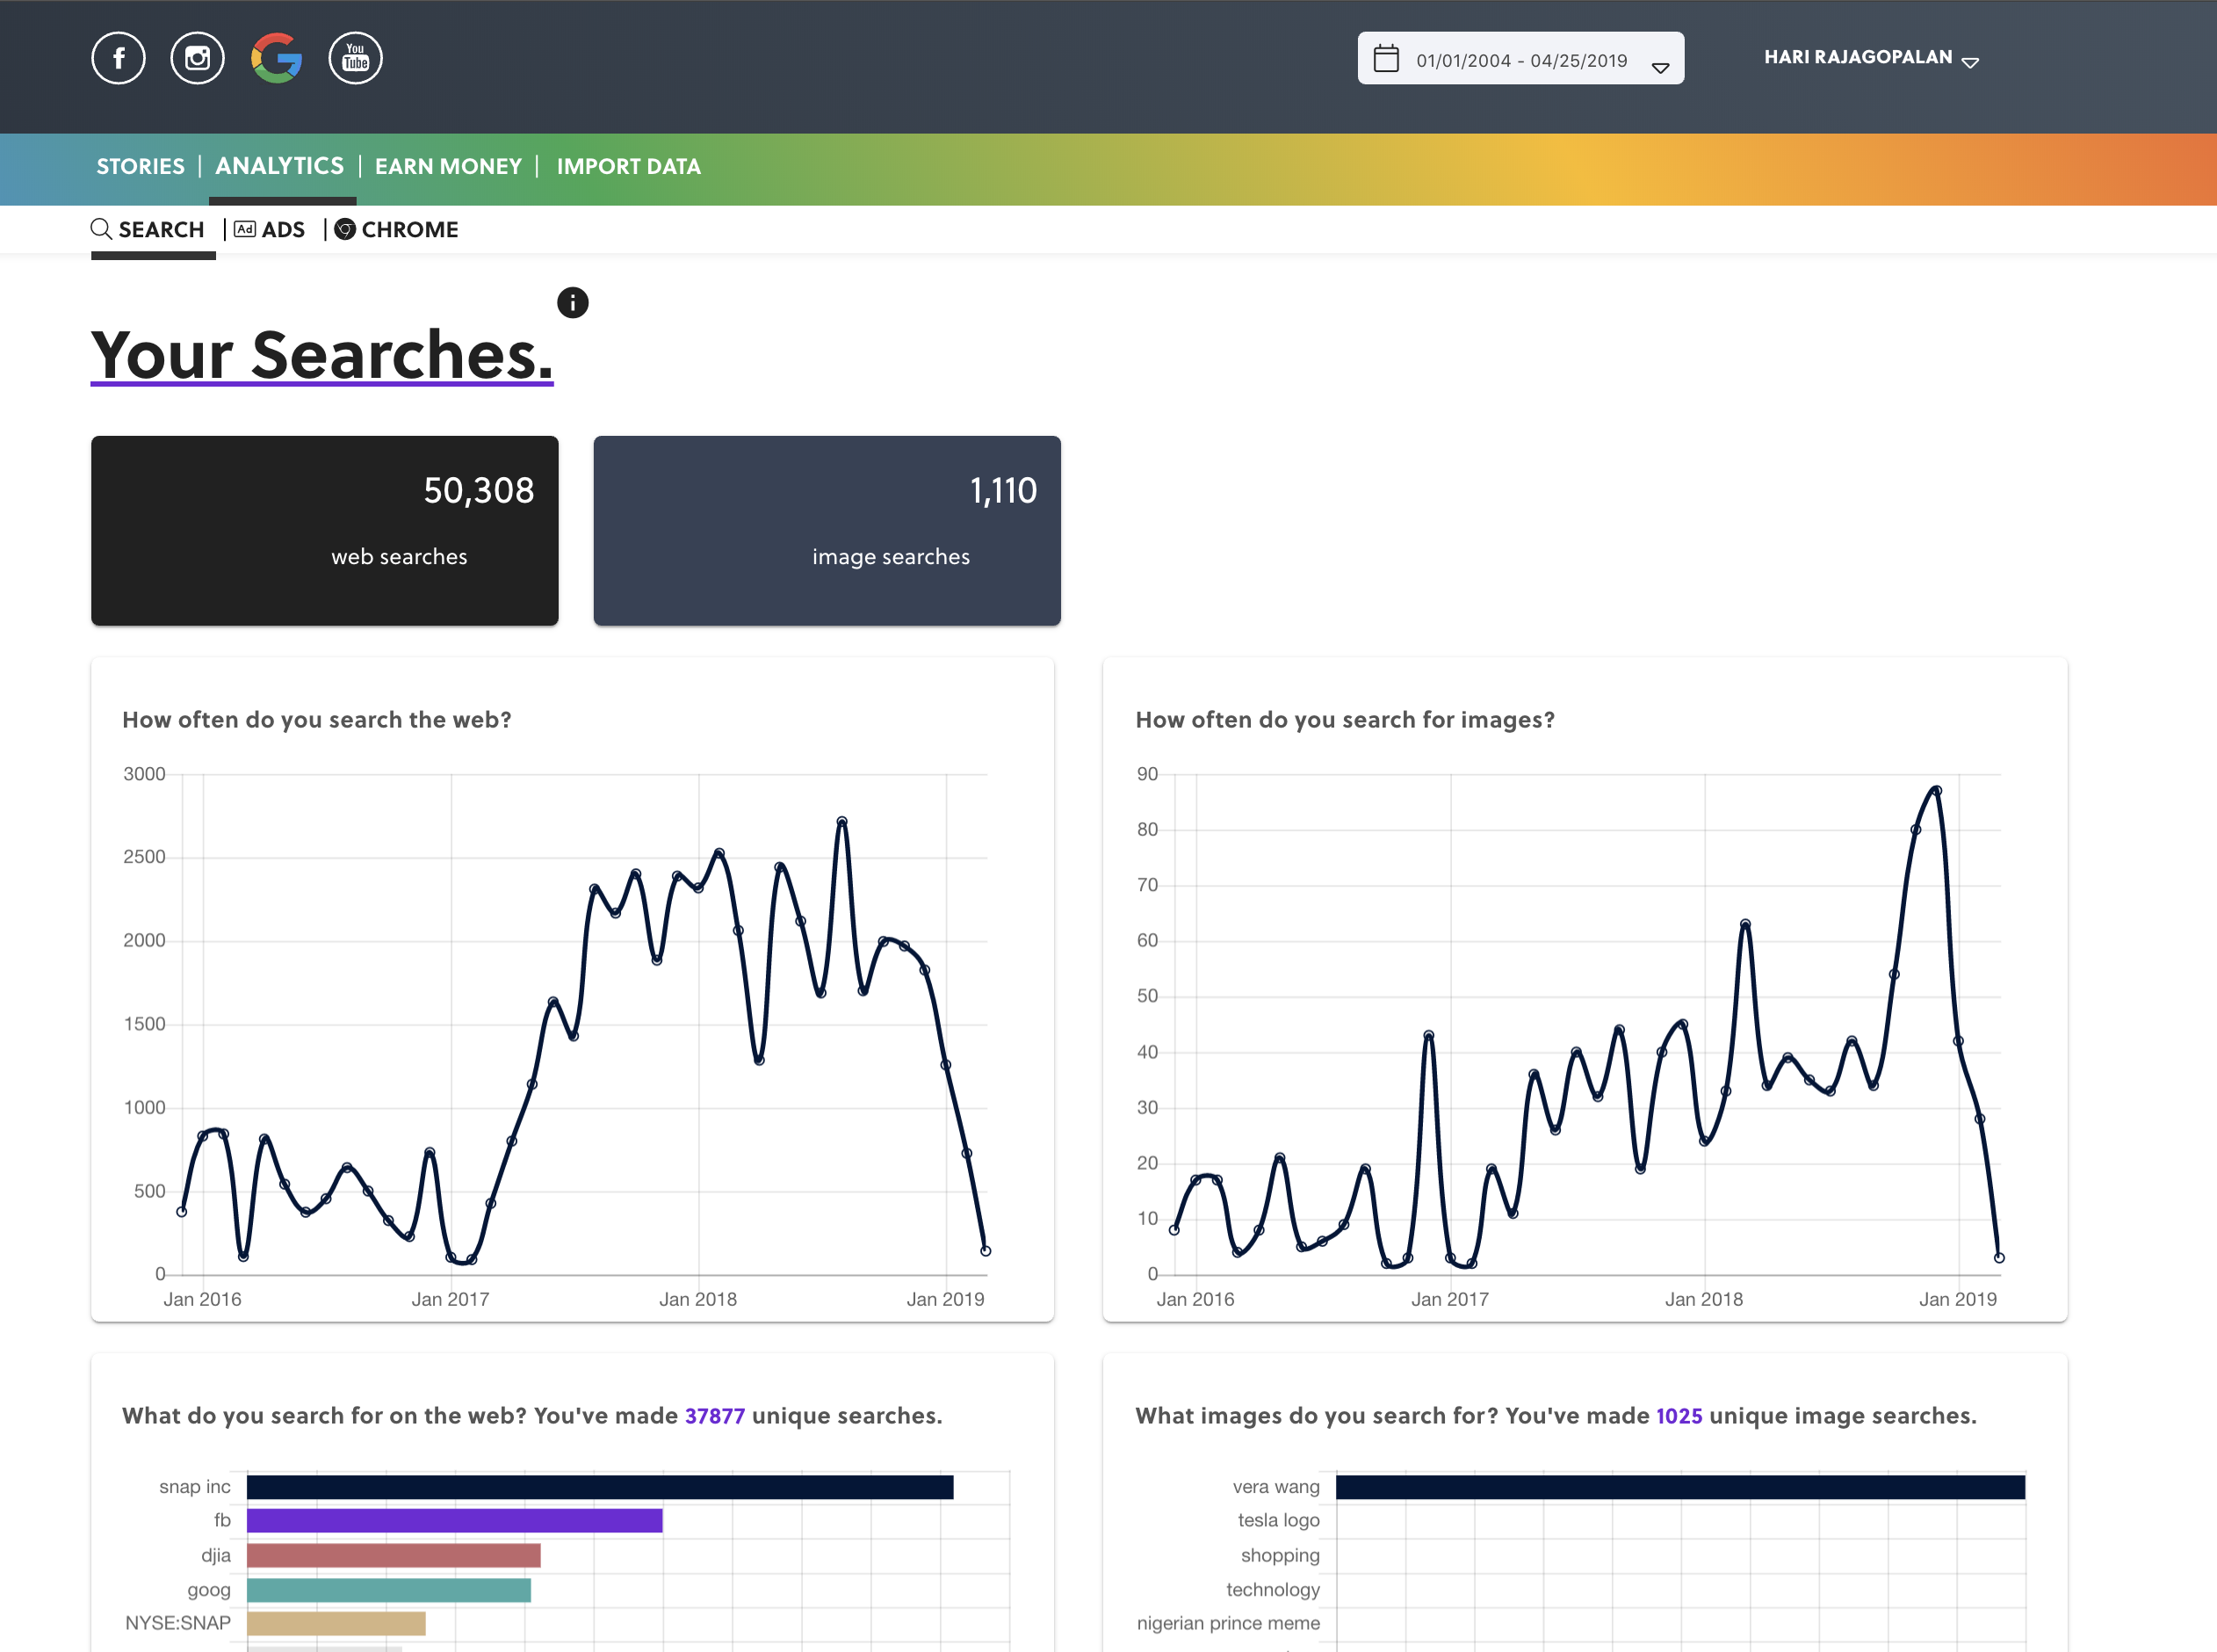Open the Facebook data source icon
The width and height of the screenshot is (2217, 1652).
pos(118,58)
